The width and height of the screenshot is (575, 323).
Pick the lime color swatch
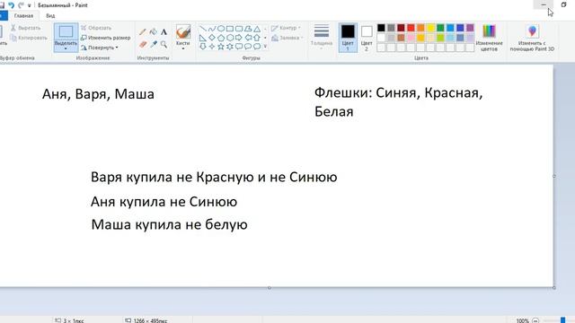(440, 38)
